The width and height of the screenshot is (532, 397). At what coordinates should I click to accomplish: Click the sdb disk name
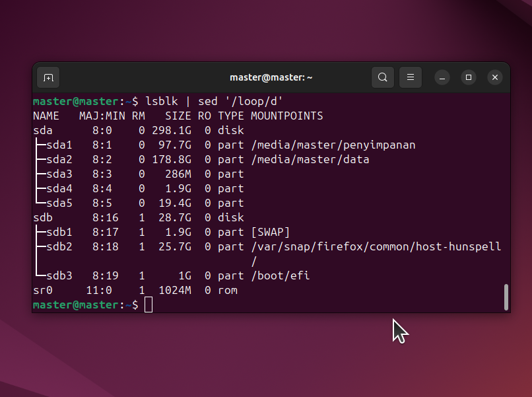[43, 218]
